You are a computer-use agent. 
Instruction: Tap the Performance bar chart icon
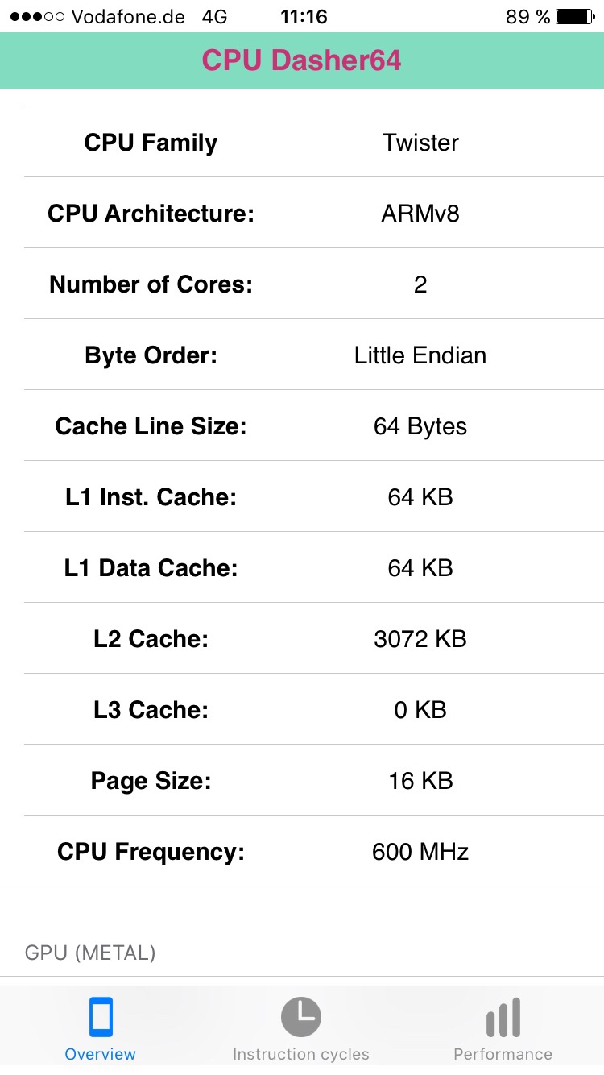pos(503,1017)
